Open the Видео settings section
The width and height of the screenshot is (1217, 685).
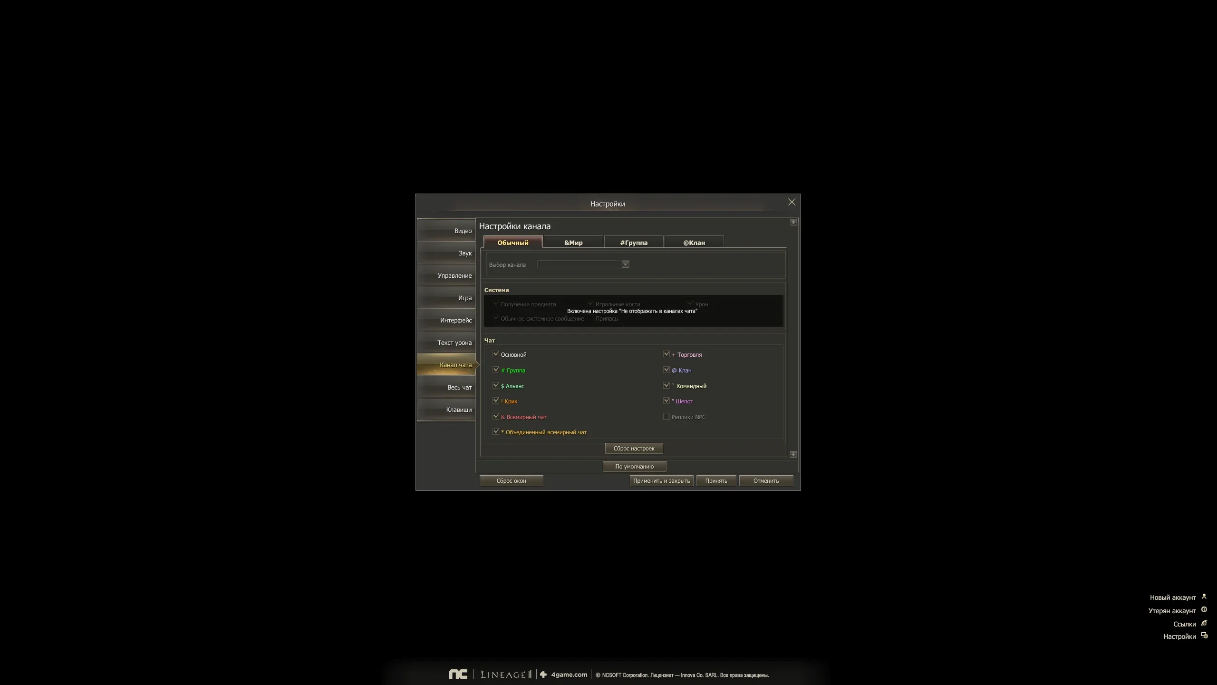[446, 231]
